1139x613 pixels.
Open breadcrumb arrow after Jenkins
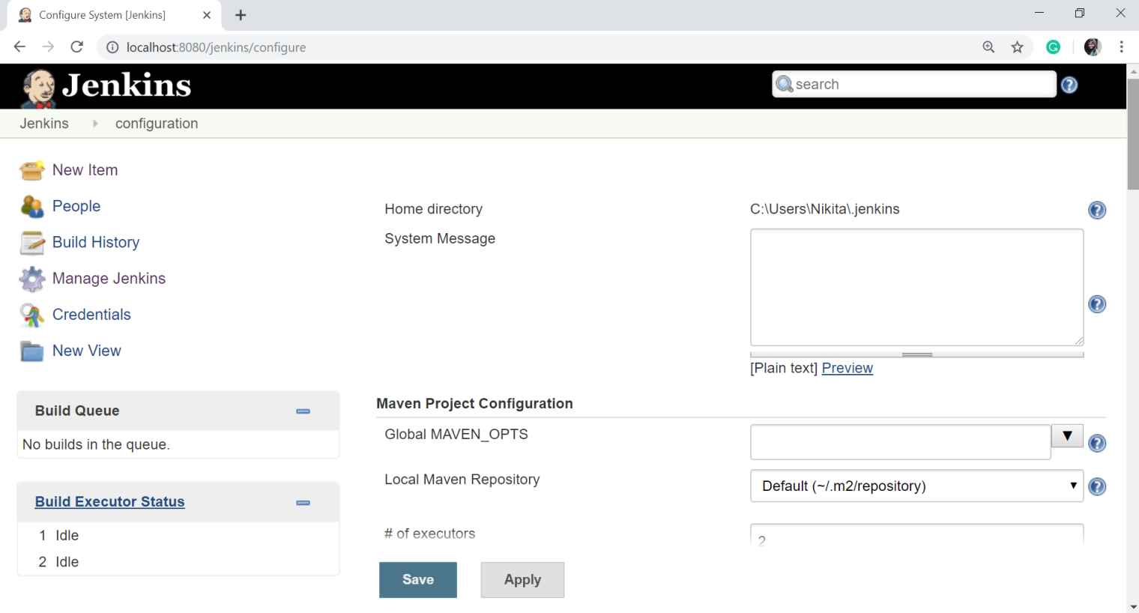click(x=95, y=124)
